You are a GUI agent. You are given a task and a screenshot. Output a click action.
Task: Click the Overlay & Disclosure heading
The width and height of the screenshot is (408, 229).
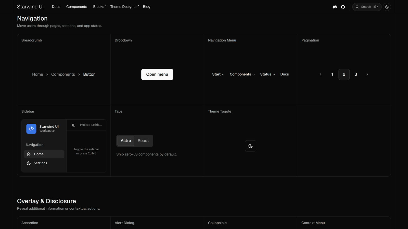(x=47, y=201)
